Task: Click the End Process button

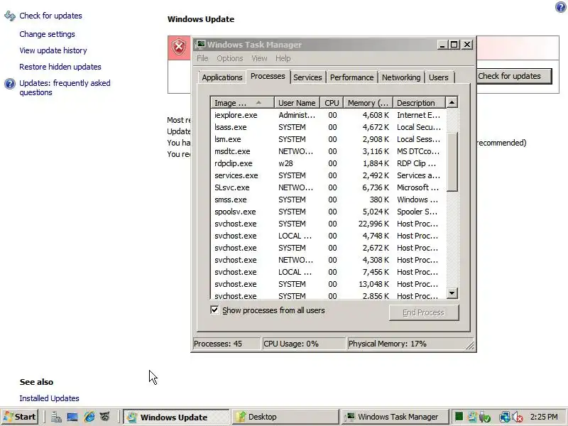Action: [424, 312]
